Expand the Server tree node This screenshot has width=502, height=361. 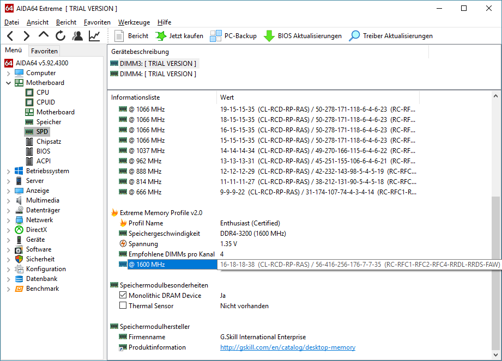9,181
